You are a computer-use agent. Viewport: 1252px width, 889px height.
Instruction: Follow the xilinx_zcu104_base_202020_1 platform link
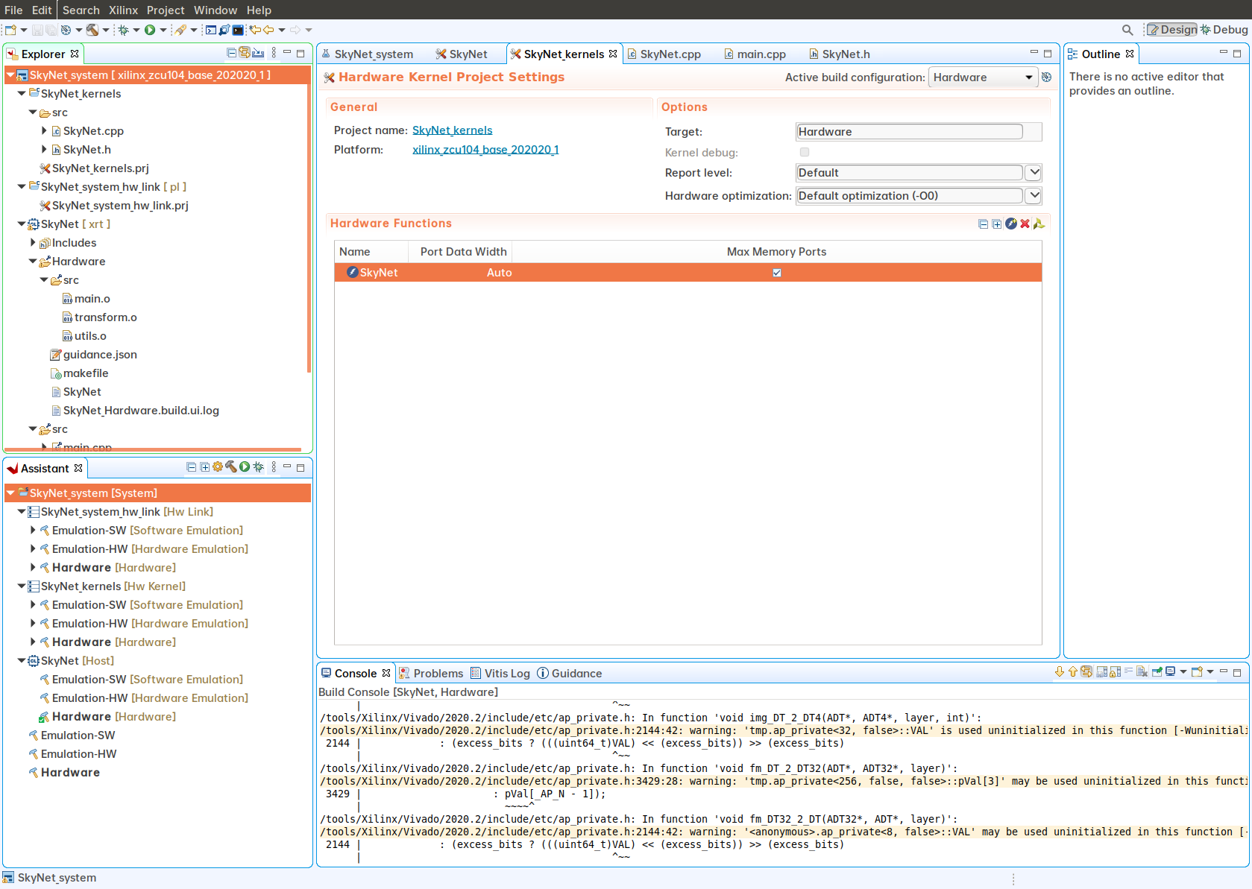[x=485, y=150]
